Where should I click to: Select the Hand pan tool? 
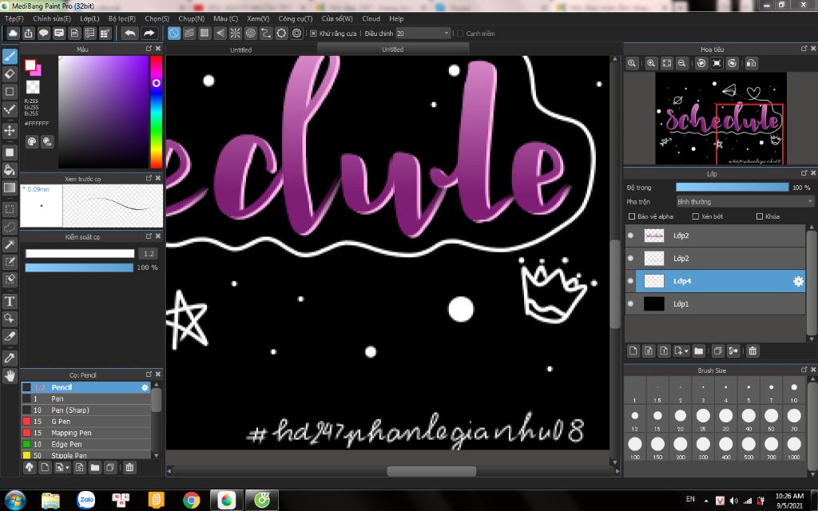click(10, 375)
